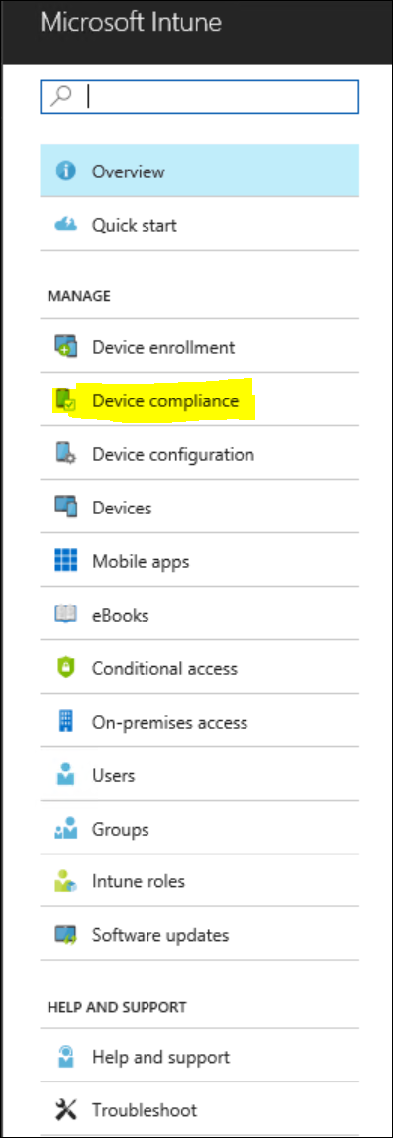Screen dimensions: 393x1138
Task: Click the Quick start text label
Action: 135,225
